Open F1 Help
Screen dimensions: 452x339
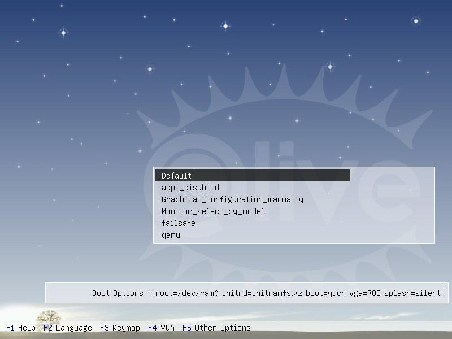[21, 328]
